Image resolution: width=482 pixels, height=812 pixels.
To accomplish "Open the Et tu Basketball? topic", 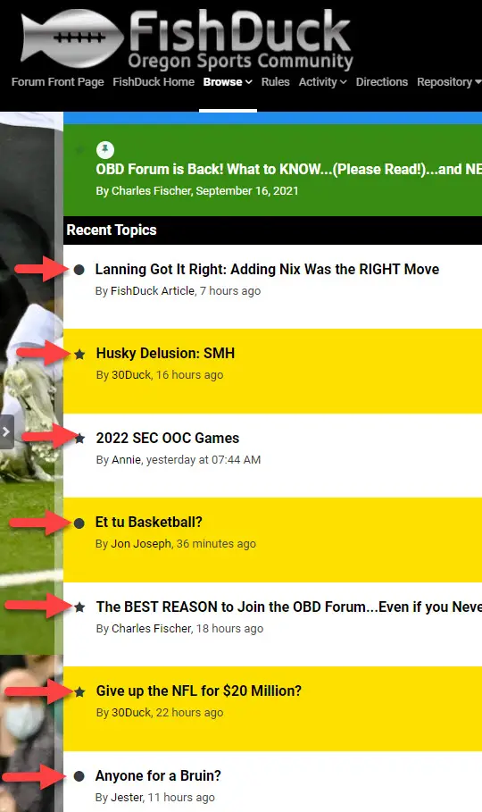I will (x=148, y=522).
